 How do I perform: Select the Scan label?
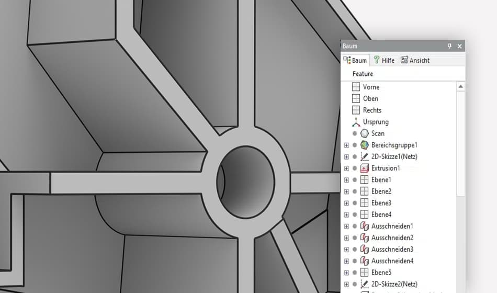378,133
